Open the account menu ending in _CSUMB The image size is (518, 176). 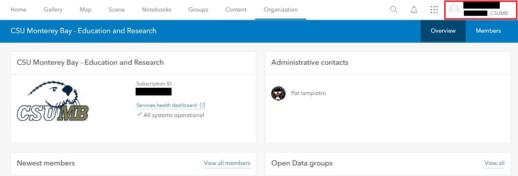click(481, 10)
